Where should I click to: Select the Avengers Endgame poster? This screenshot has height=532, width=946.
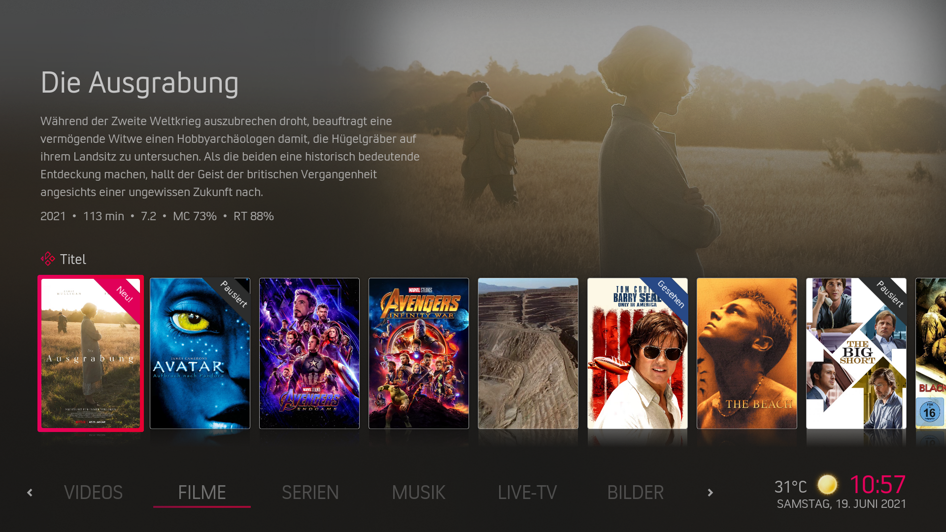pos(309,353)
